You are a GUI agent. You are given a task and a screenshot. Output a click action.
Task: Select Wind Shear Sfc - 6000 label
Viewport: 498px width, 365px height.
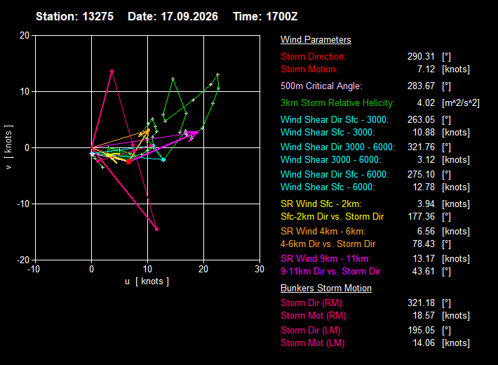[x=328, y=187]
